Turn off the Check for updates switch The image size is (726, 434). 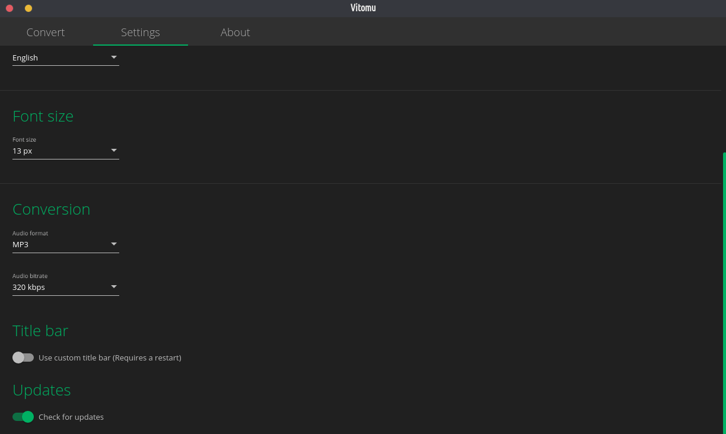23,417
